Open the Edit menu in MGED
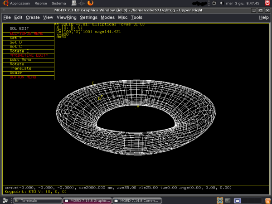This screenshot has width=272, height=204. click(x=18, y=17)
